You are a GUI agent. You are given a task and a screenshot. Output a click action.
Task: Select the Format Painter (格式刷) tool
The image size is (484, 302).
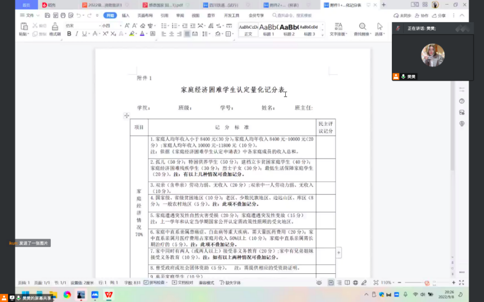point(55,29)
